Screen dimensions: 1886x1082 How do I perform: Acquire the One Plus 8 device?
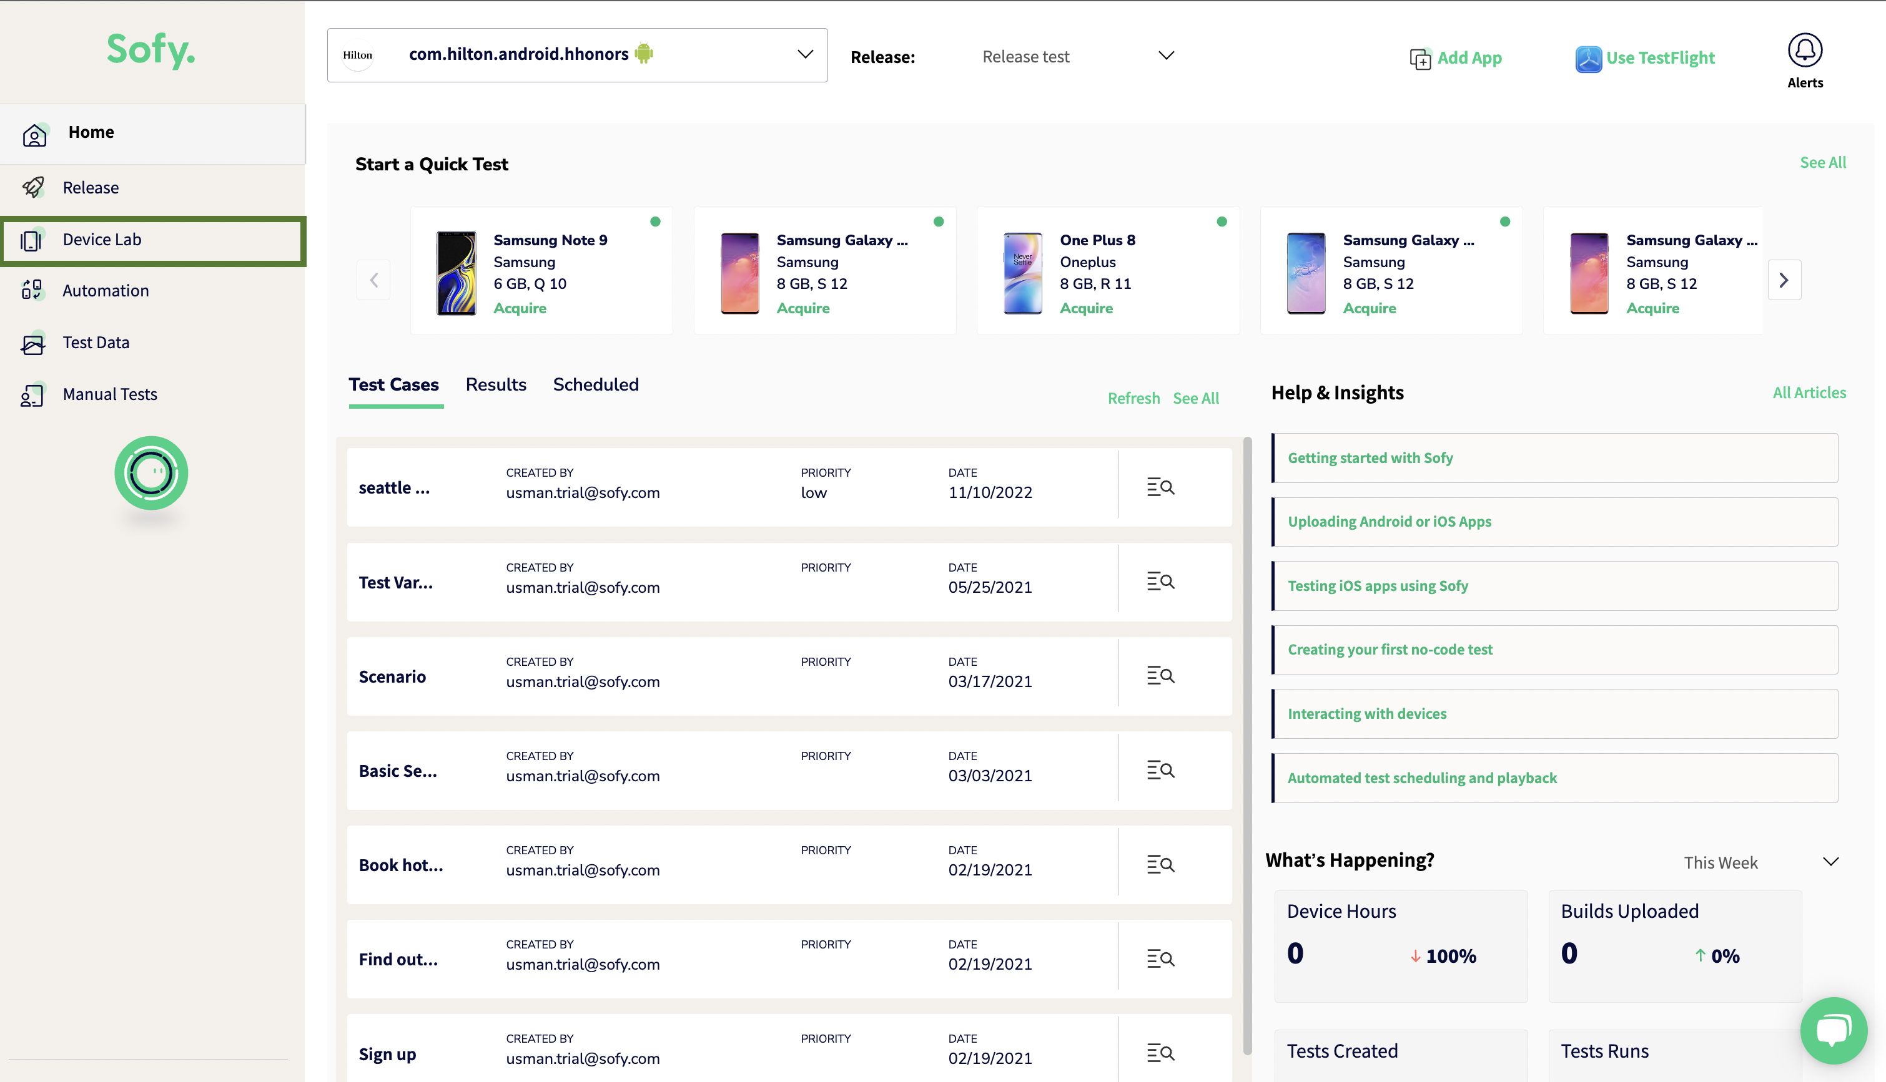(1087, 308)
